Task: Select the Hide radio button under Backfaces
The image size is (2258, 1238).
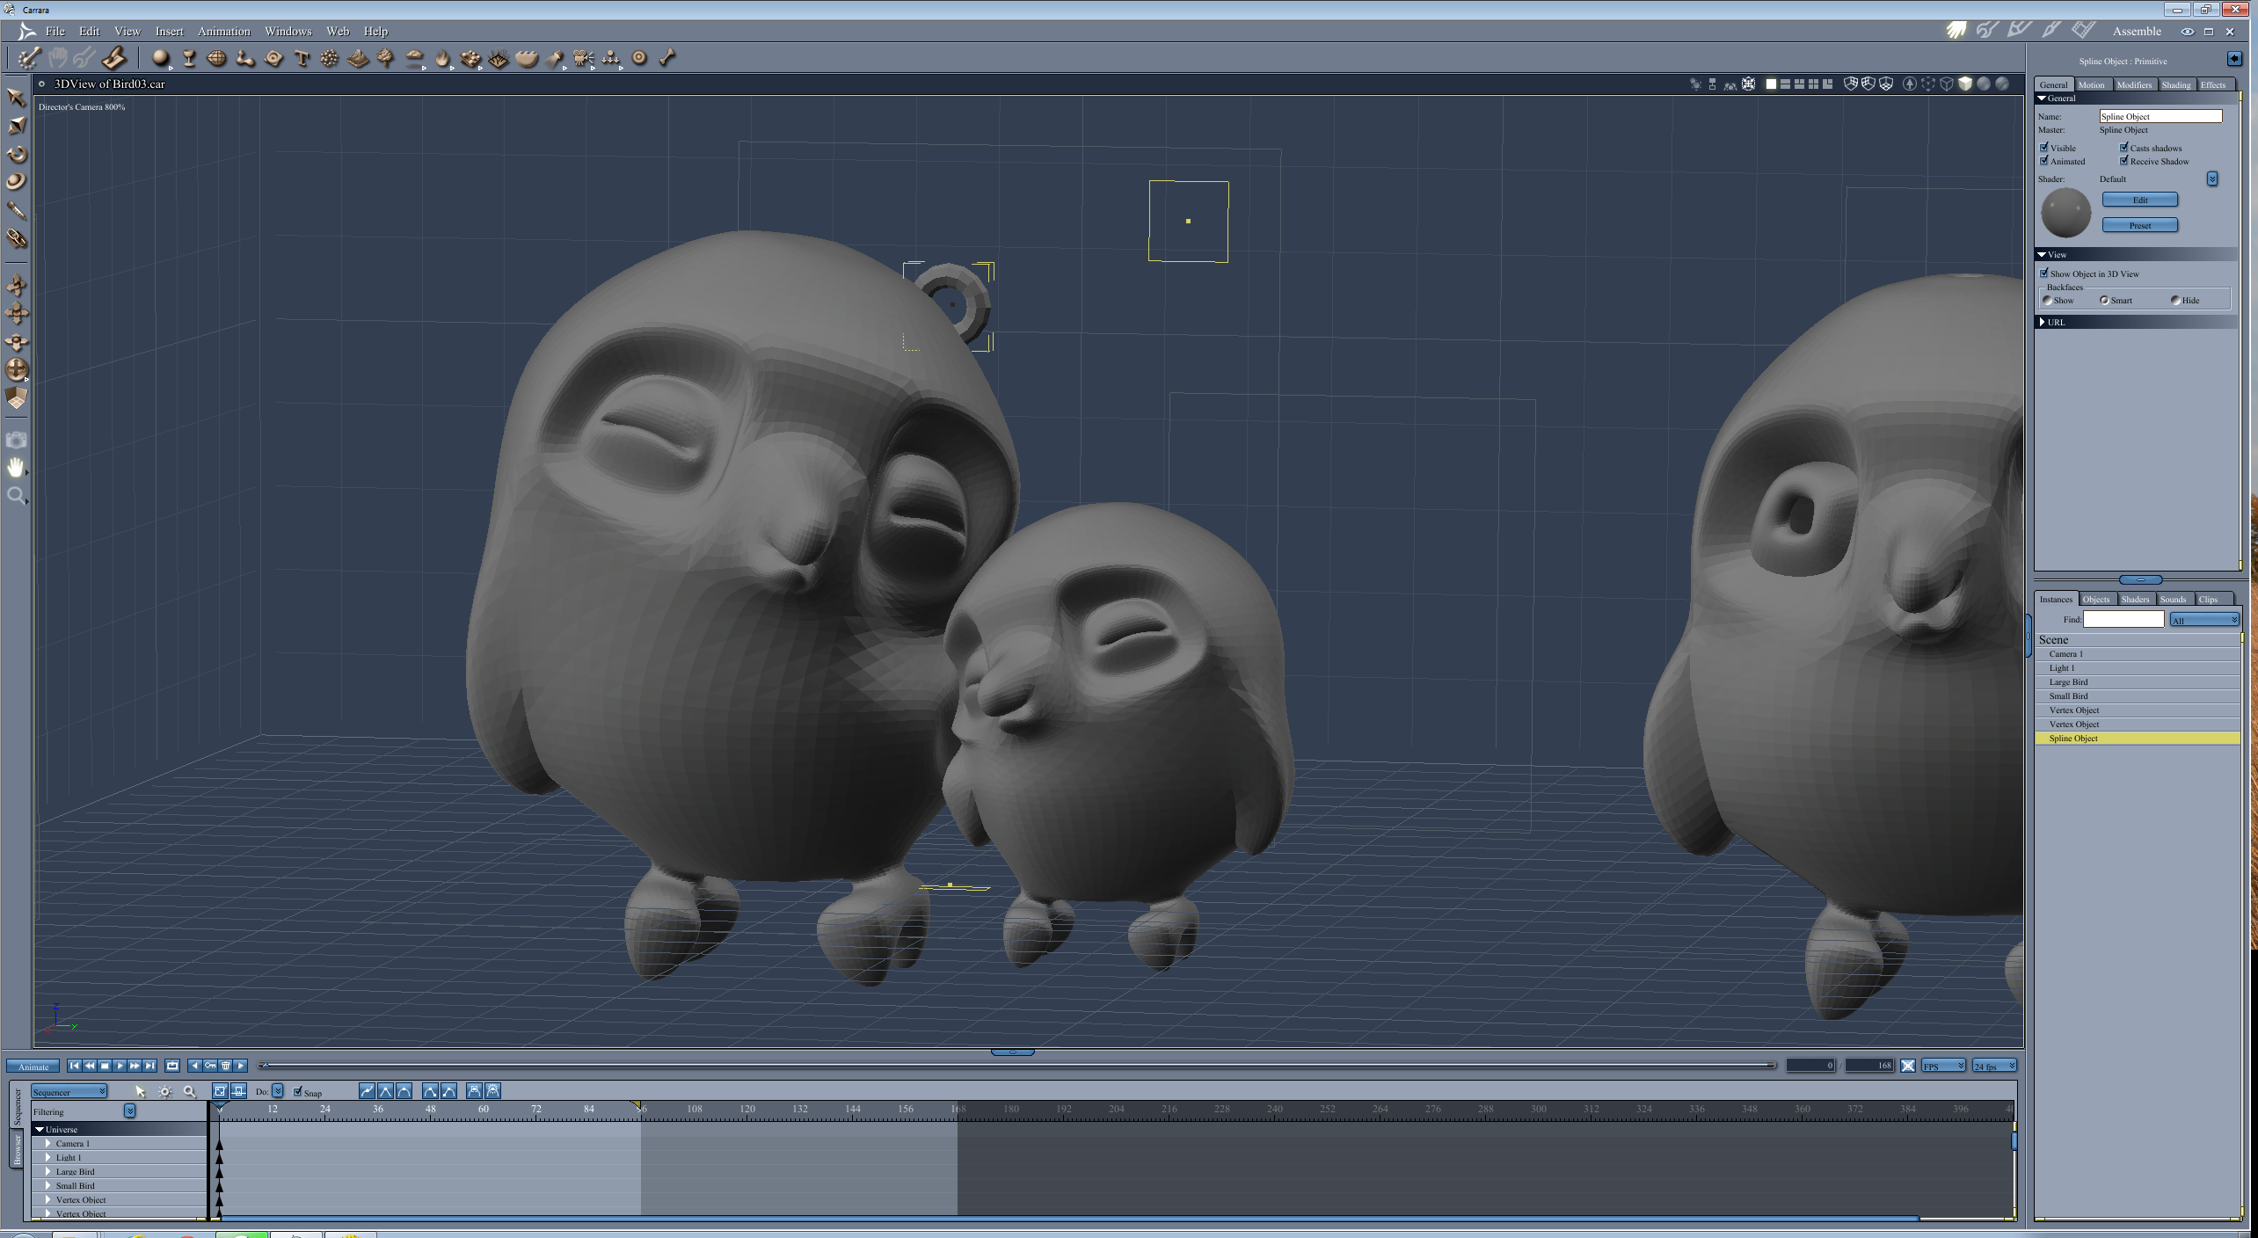Action: click(2175, 300)
